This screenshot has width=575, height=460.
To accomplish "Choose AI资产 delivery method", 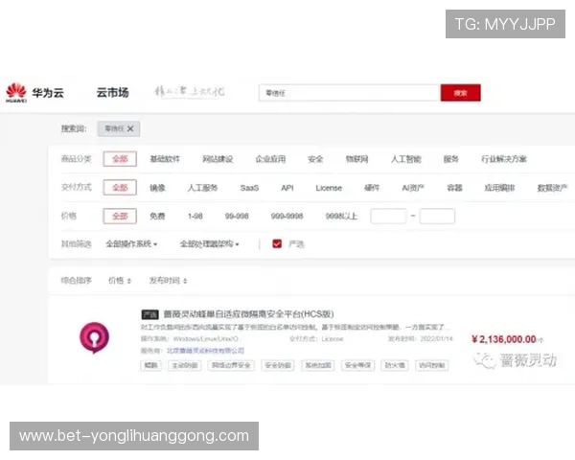I will pos(413,188).
